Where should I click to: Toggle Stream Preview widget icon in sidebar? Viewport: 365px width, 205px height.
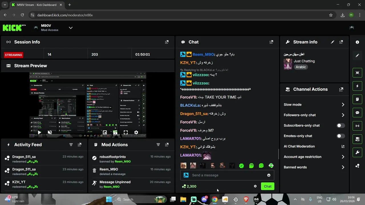point(357,73)
